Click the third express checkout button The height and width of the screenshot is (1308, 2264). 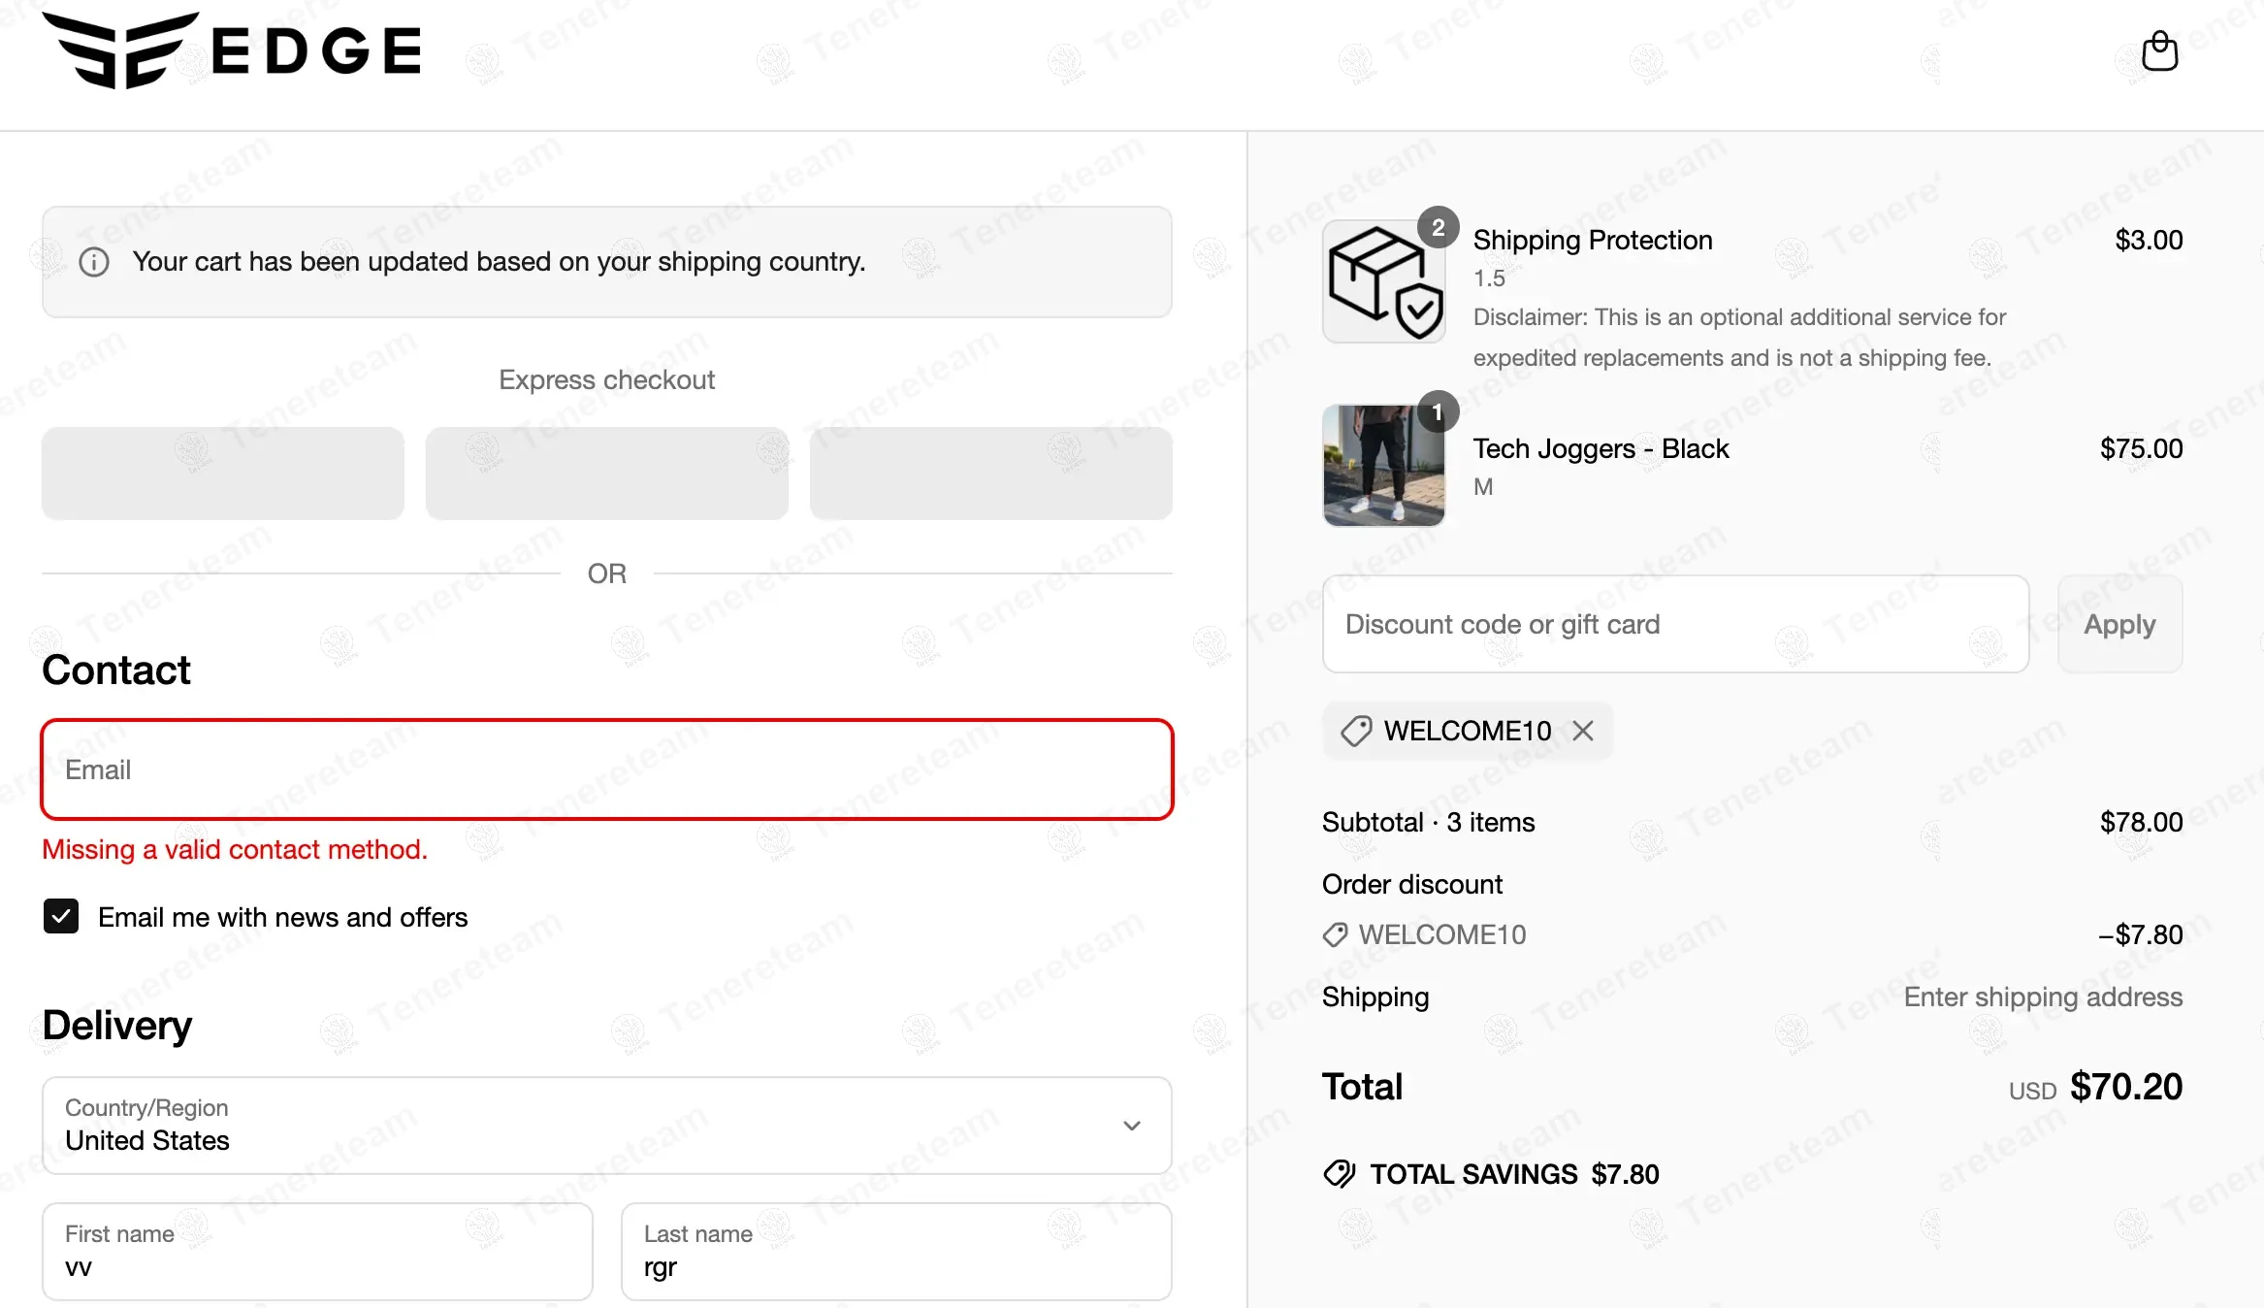(x=990, y=474)
